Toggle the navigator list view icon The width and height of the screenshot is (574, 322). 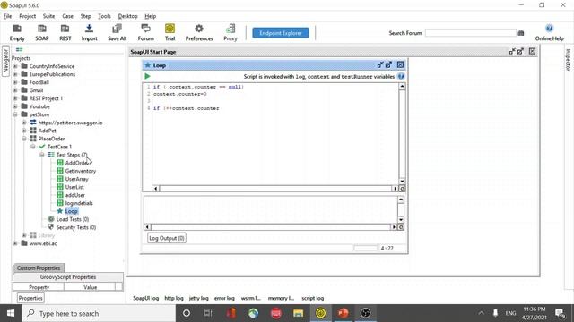click(19, 49)
